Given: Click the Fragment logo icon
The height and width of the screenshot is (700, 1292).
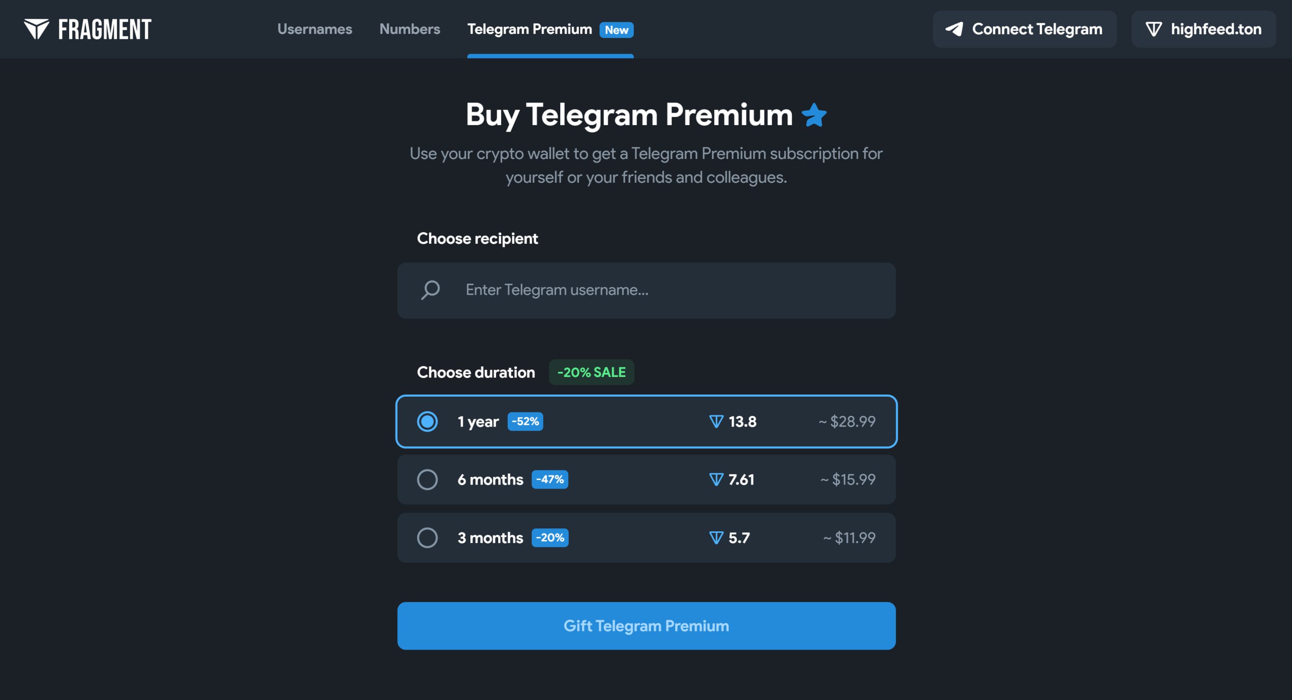Looking at the screenshot, I should [36, 29].
